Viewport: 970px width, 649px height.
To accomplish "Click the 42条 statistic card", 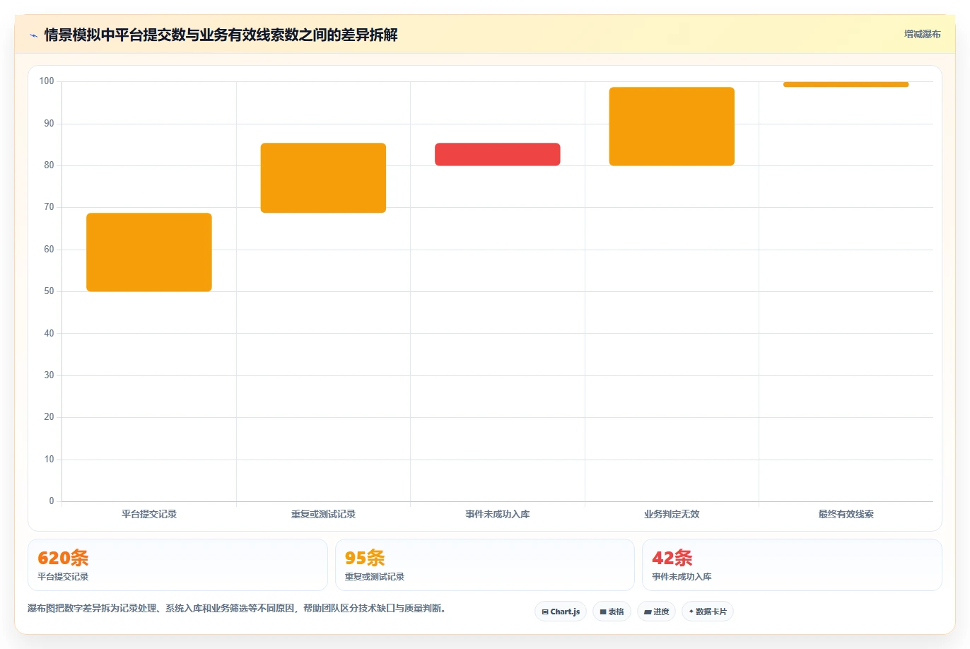I will (x=792, y=565).
